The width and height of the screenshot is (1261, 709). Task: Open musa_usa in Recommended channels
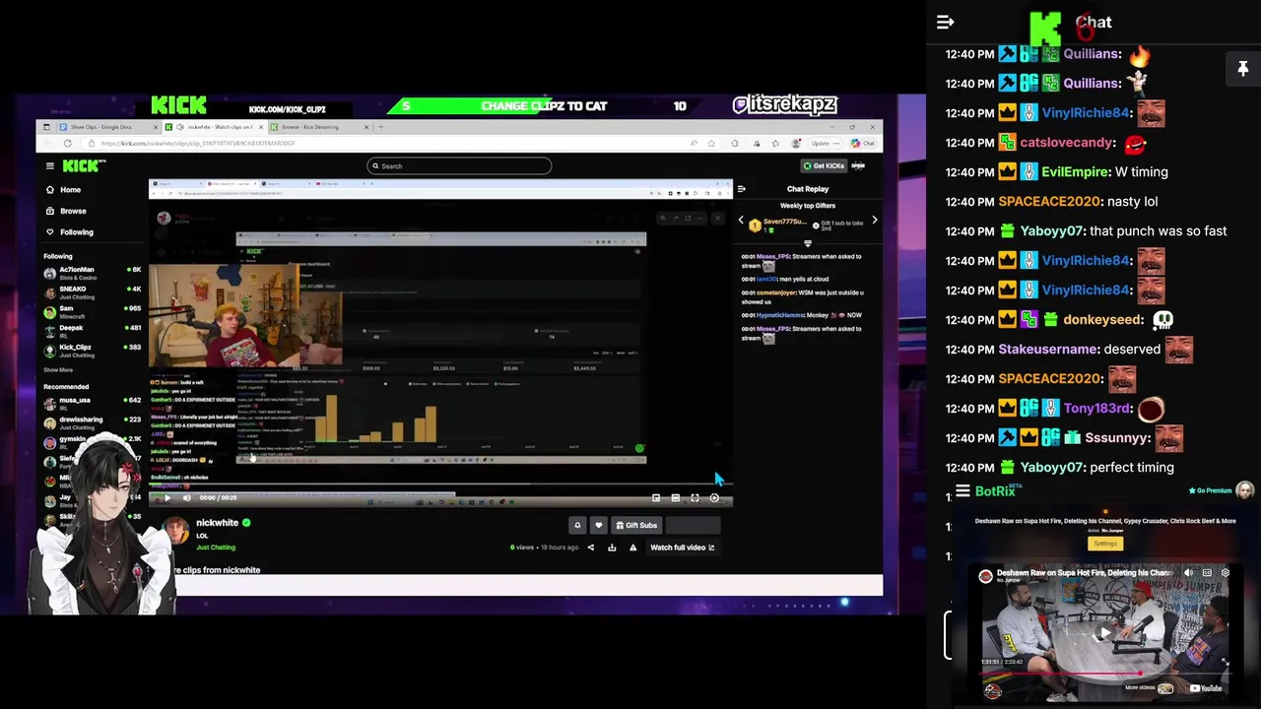point(94,403)
